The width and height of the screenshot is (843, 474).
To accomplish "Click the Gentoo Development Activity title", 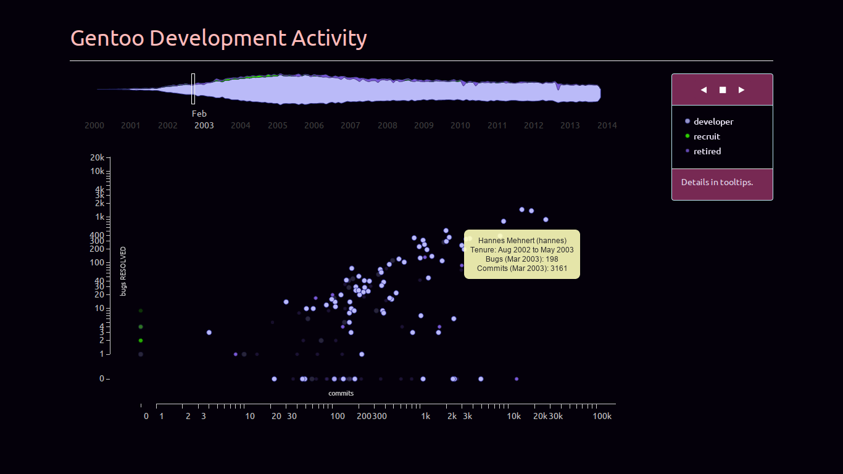I will [x=218, y=38].
